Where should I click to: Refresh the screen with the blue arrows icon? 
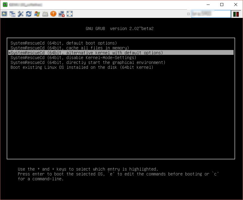tap(29, 14)
